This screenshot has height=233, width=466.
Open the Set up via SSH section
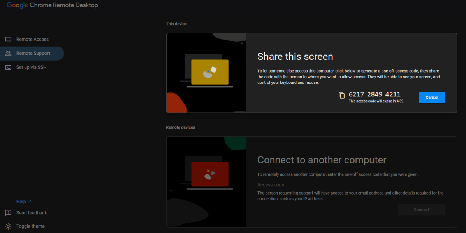32,67
